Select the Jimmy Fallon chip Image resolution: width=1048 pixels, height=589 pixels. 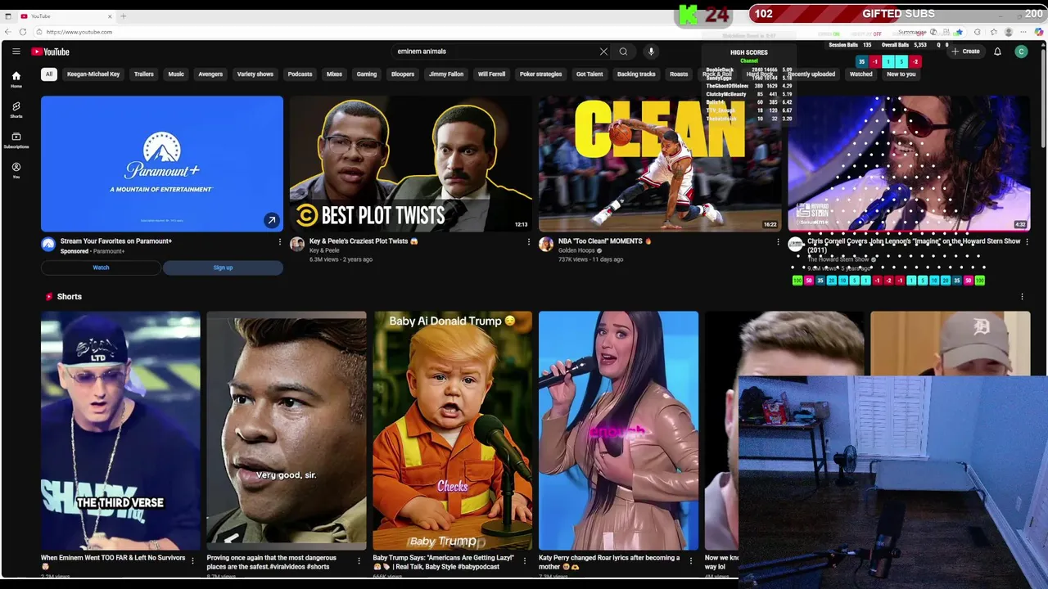[x=446, y=74]
